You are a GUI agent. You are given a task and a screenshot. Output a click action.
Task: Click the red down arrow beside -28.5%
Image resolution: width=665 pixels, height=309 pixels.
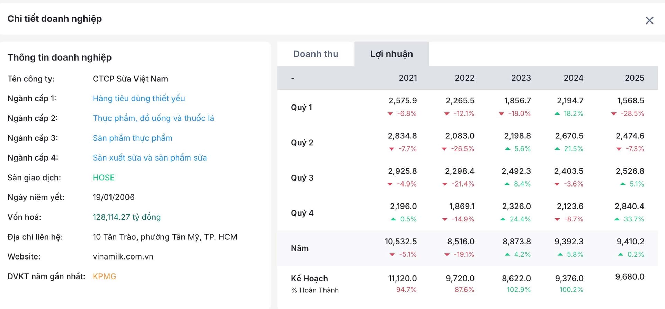[x=614, y=114]
